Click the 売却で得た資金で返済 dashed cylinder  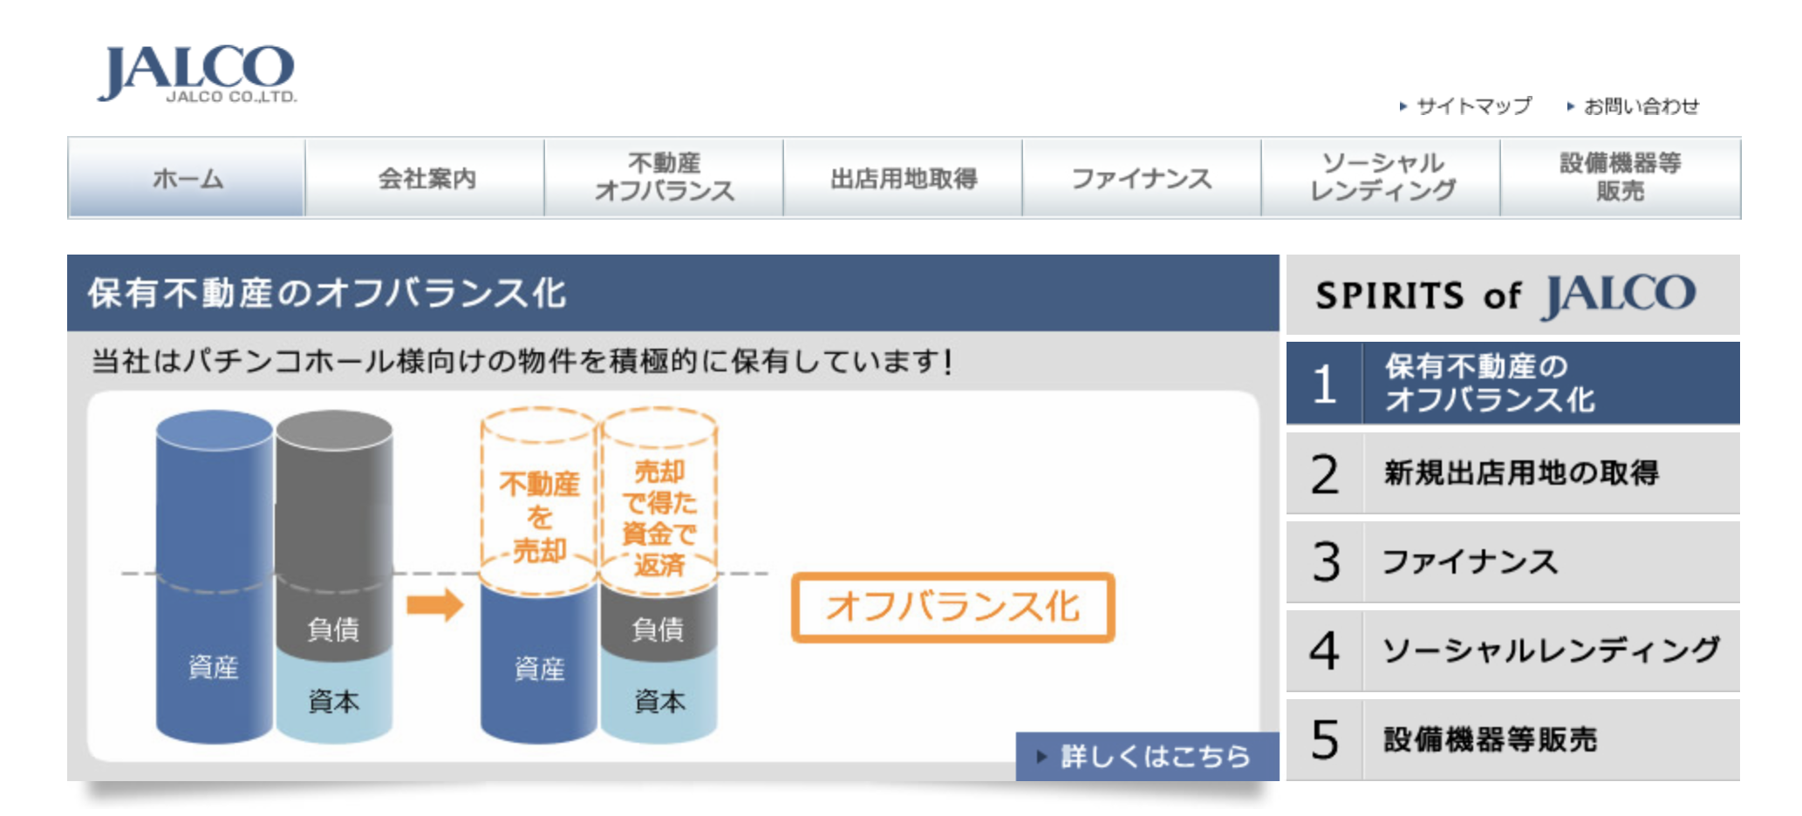pos(659,501)
